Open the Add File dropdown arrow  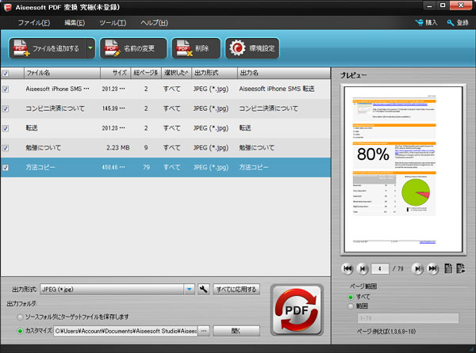tap(90, 48)
